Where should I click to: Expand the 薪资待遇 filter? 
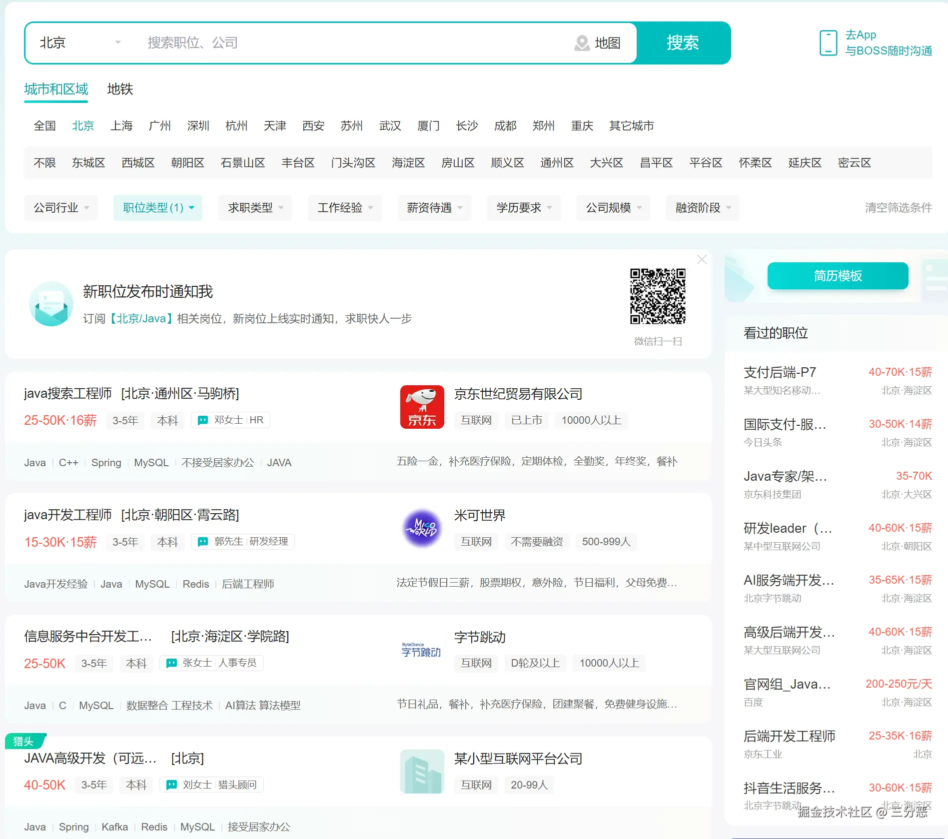[x=434, y=207]
